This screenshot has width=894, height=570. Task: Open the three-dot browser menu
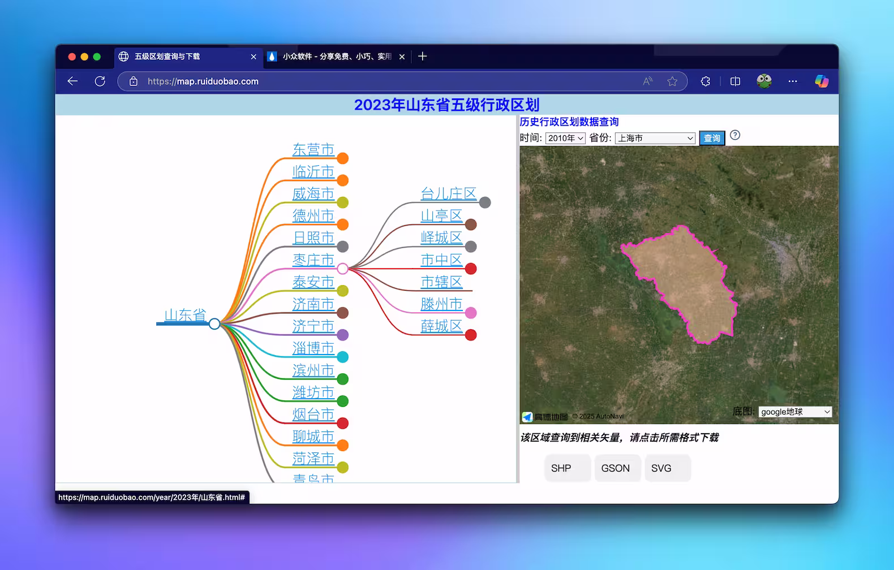(x=793, y=81)
